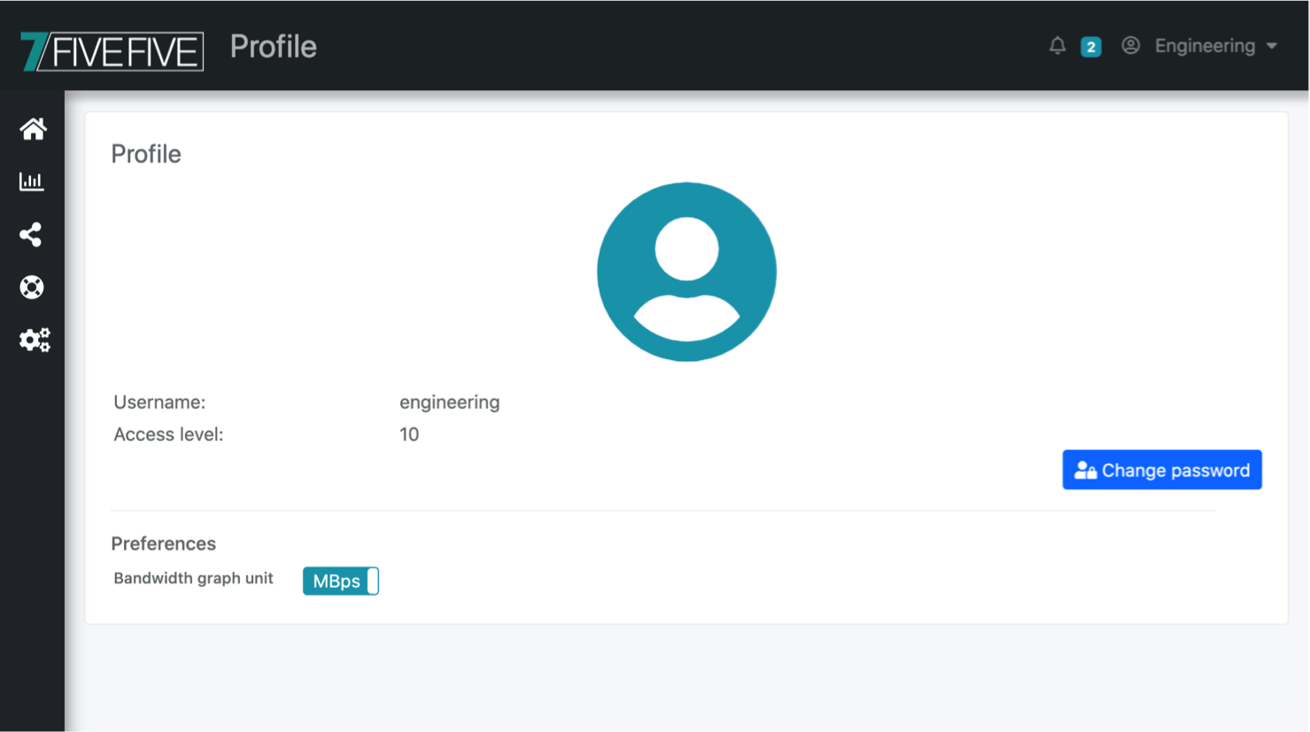Click the Profile title in header bar
1310x732 pixels.
273,47
